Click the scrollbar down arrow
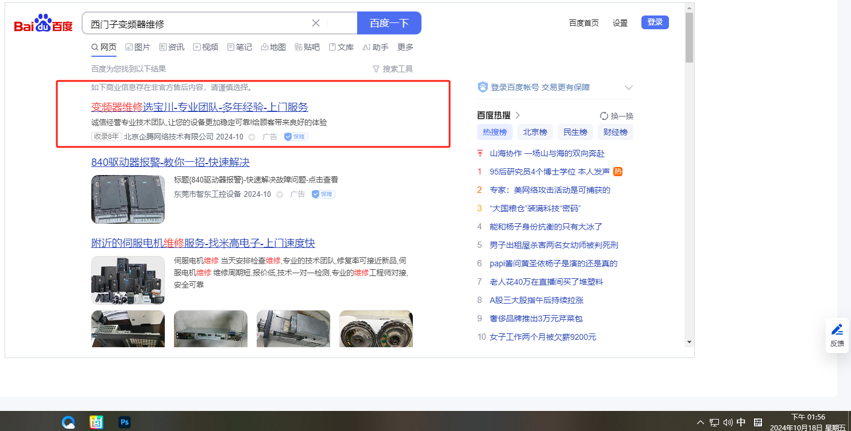This screenshot has height=431, width=851. [690, 342]
